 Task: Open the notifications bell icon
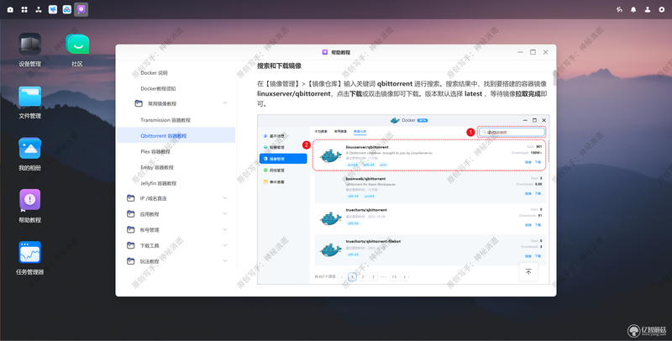(x=633, y=9)
